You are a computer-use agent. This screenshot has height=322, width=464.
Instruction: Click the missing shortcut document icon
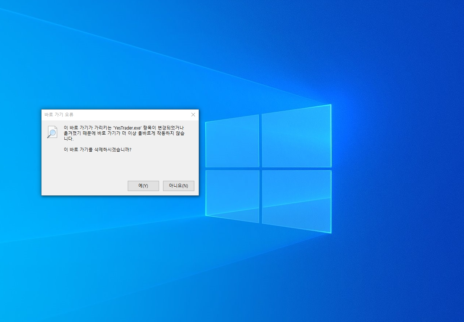click(52, 132)
